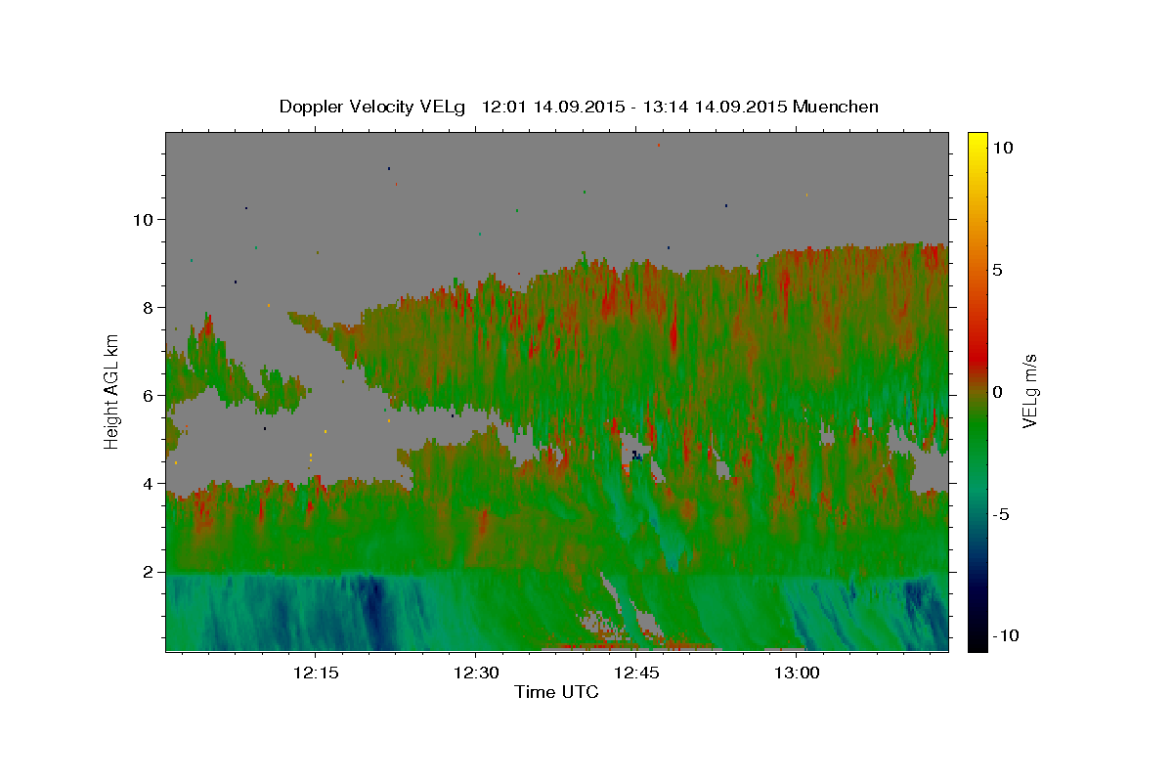Click the 'Height AGL km' y-axis label
Image resolution: width=1173 pixels, height=782 pixels.
coord(111,391)
